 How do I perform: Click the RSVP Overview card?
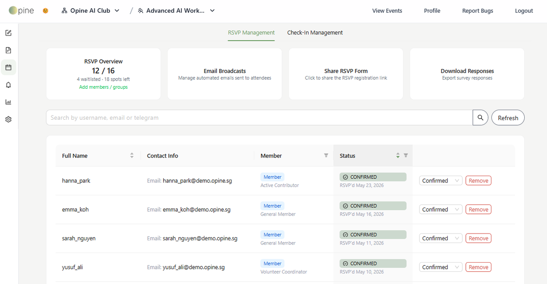coord(103,74)
